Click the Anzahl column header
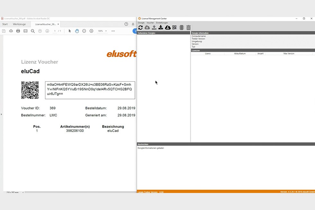 [260, 54]
